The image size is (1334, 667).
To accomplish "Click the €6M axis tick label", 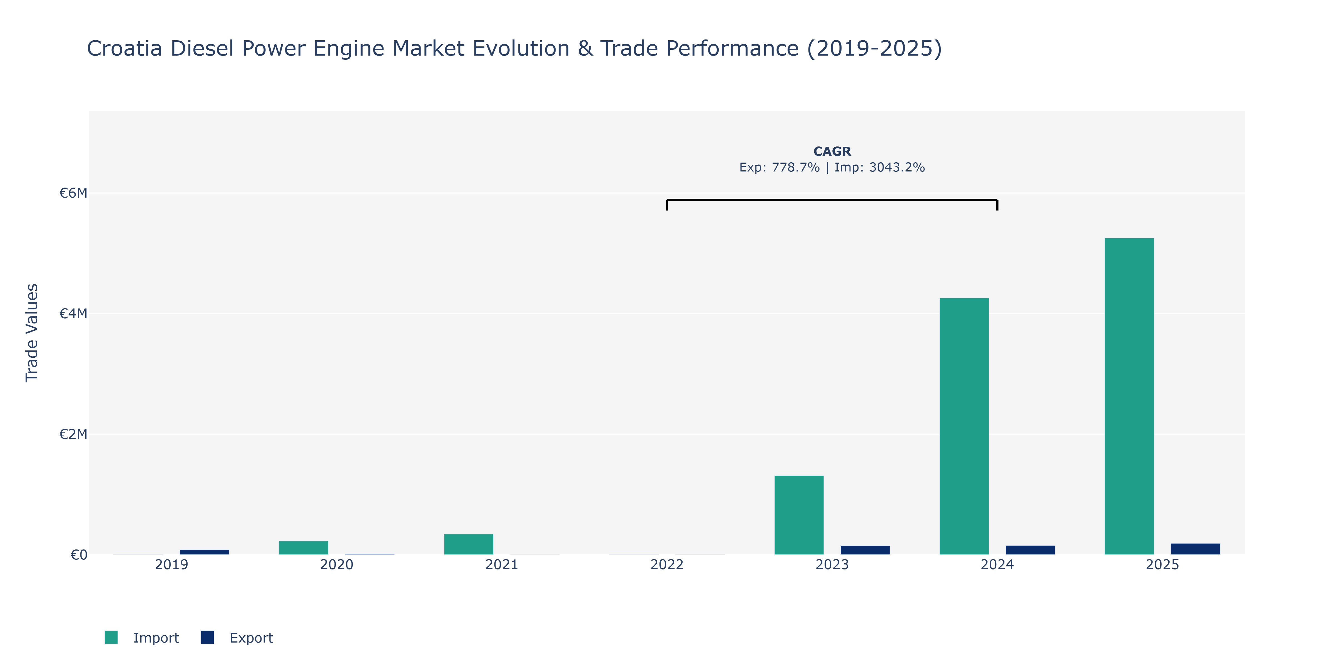I will pos(73,193).
